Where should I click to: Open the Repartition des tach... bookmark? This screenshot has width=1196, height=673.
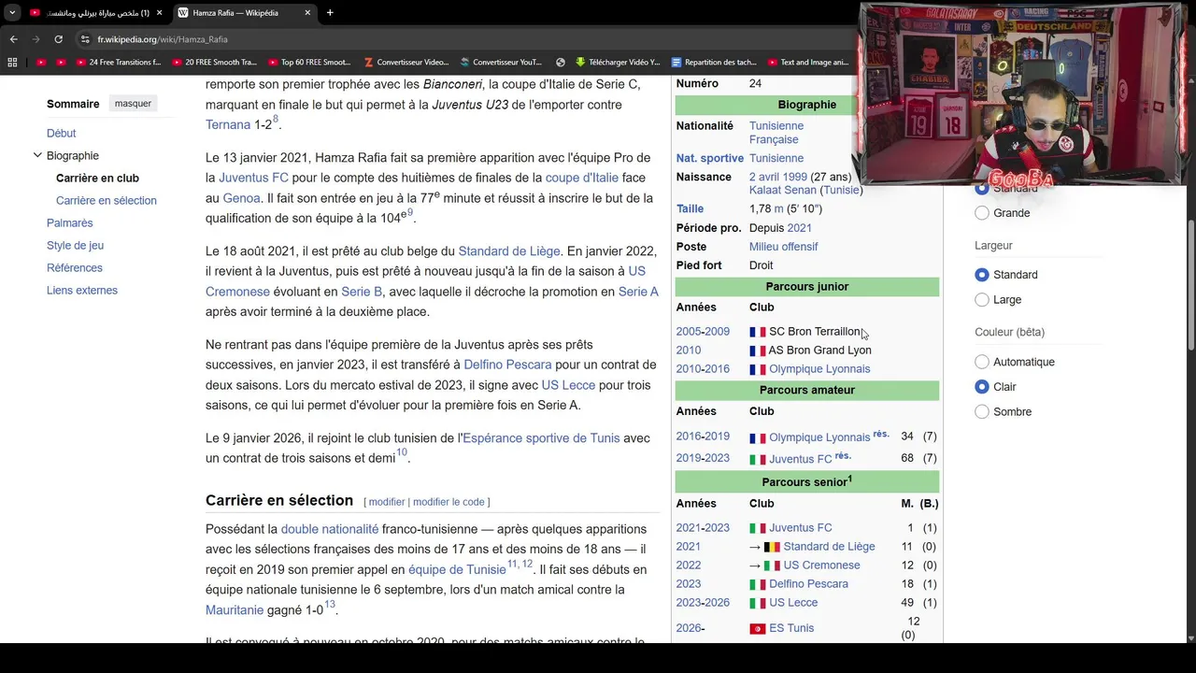(715, 63)
